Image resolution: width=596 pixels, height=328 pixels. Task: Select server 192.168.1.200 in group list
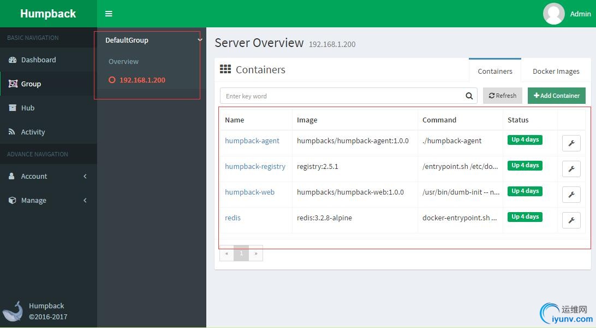142,80
